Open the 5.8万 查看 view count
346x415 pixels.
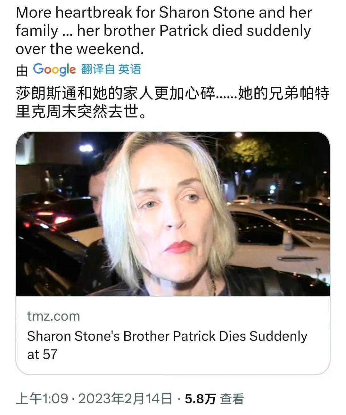[214, 399]
